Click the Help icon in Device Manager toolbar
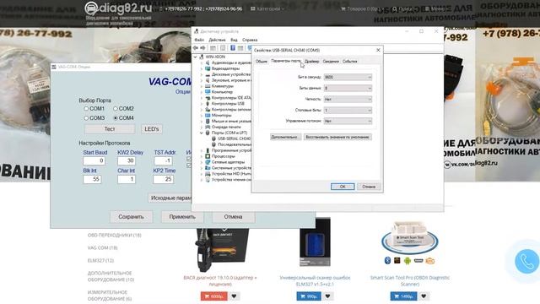This screenshot has width=540, height=304. (x=233, y=48)
